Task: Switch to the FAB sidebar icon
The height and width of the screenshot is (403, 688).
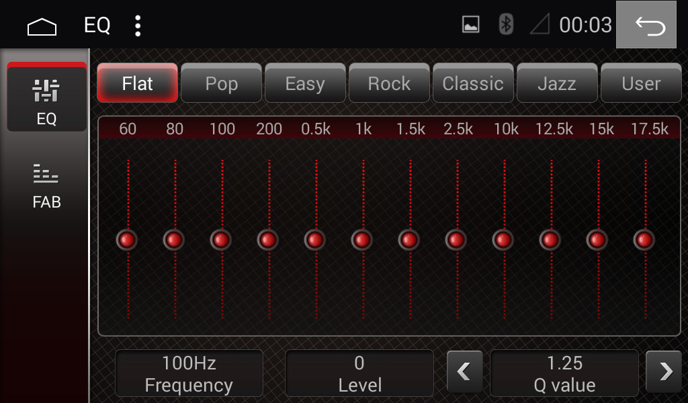Action: click(46, 186)
